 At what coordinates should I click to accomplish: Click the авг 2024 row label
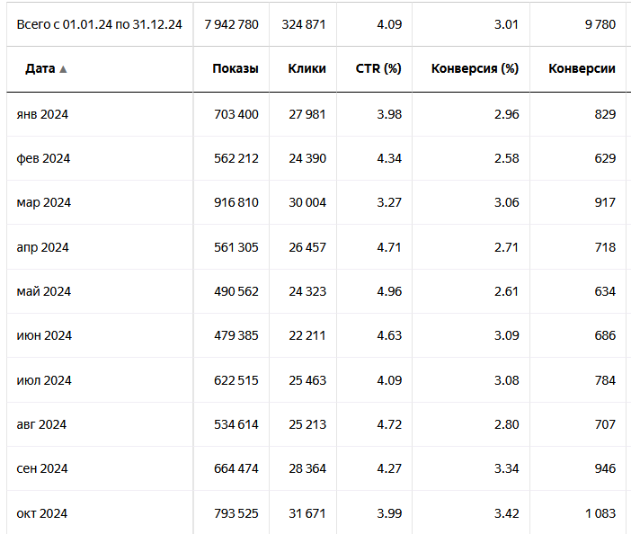click(x=41, y=424)
